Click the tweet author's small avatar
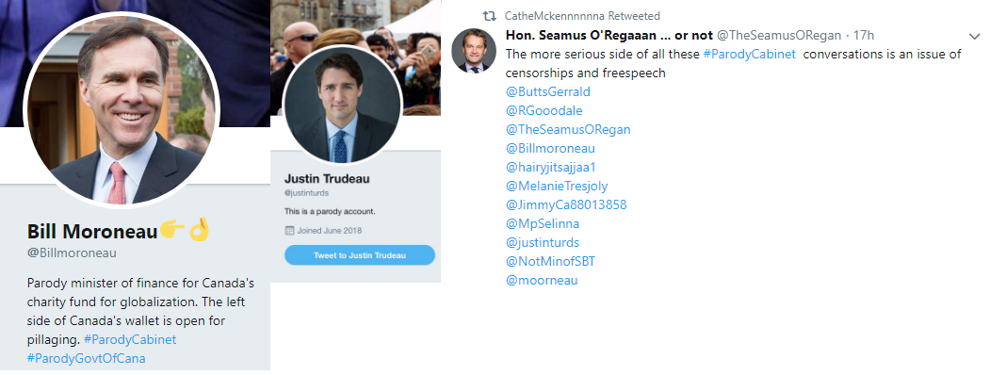990x375 pixels. tap(474, 51)
